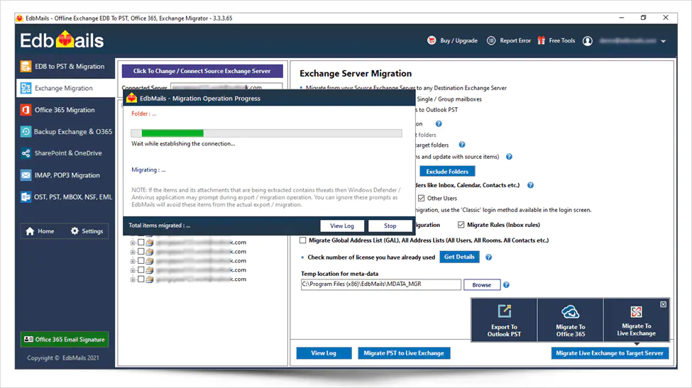This screenshot has height=388, width=692.
Task: Click Buy / Upgrade in the header
Action: 453,40
